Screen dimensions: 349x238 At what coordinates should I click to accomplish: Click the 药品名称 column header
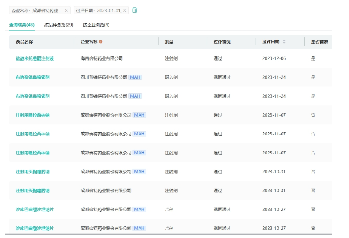pos(24,42)
